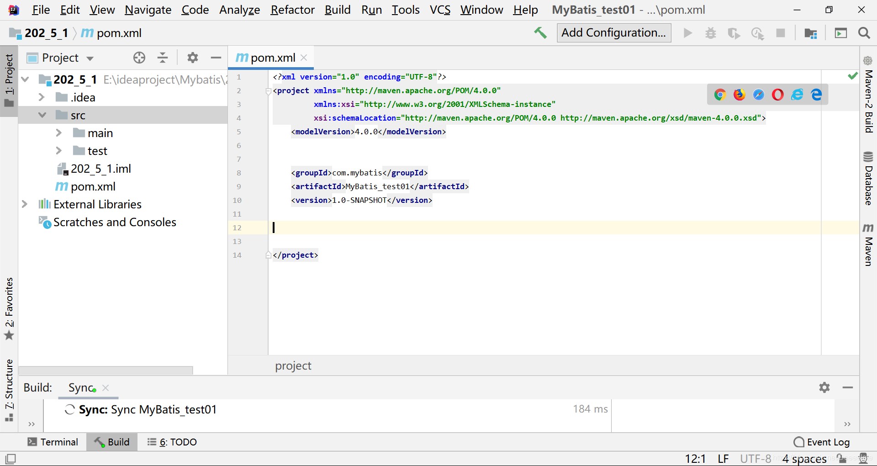Image resolution: width=877 pixels, height=466 pixels.
Task: Select pom.xml file in project tree
Action: 85,186
